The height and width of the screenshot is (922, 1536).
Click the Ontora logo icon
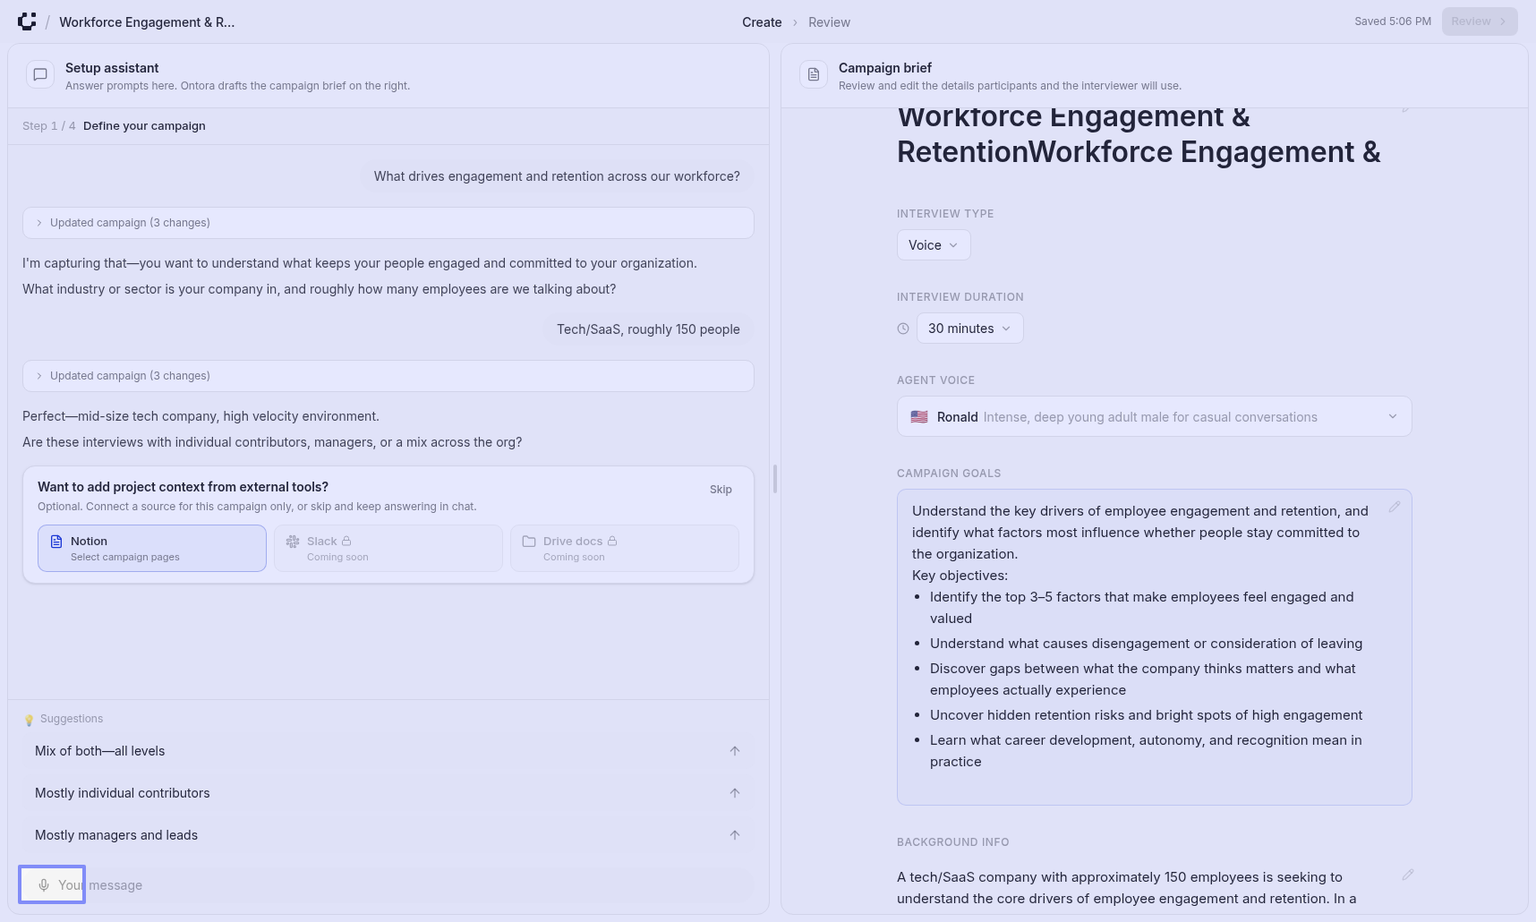click(27, 21)
